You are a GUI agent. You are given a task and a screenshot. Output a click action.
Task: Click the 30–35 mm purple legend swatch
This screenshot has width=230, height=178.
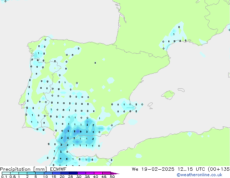pos(81,173)
